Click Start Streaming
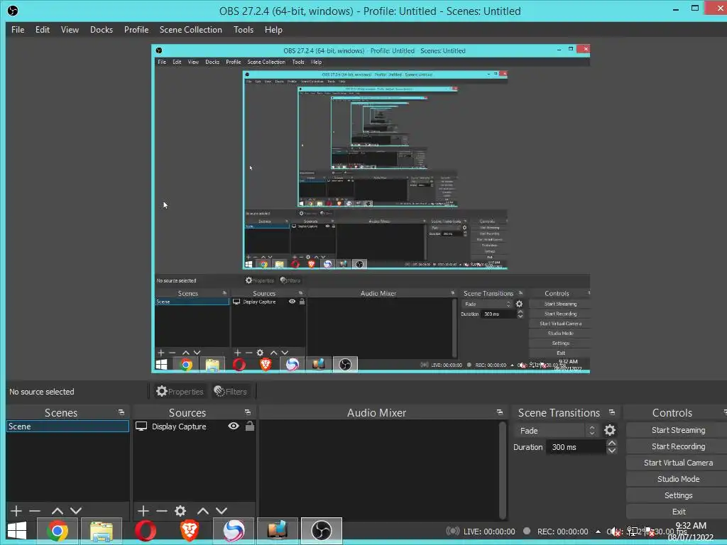Screen dimensions: 727x545 [678, 430]
